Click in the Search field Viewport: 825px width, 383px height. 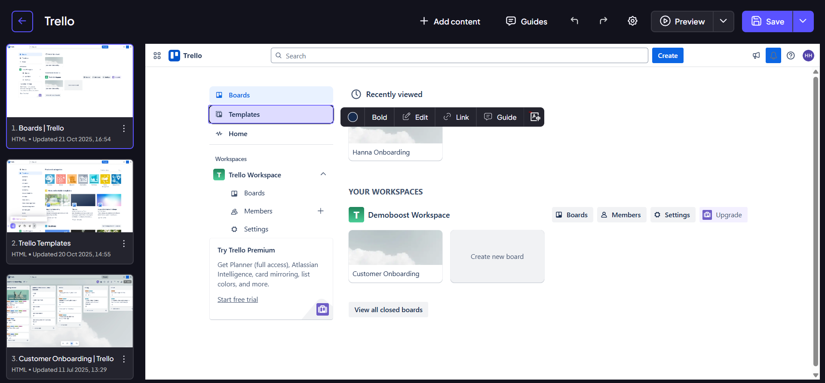coord(460,55)
